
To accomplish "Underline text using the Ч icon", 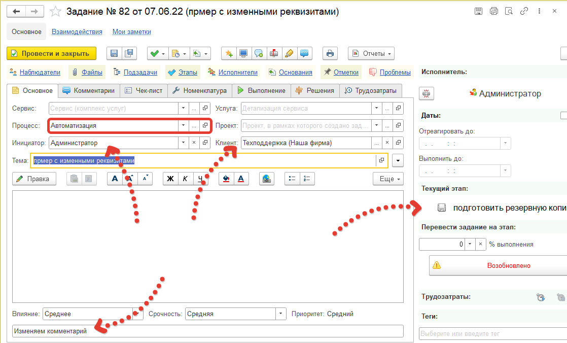I will pyautogui.click(x=200, y=179).
